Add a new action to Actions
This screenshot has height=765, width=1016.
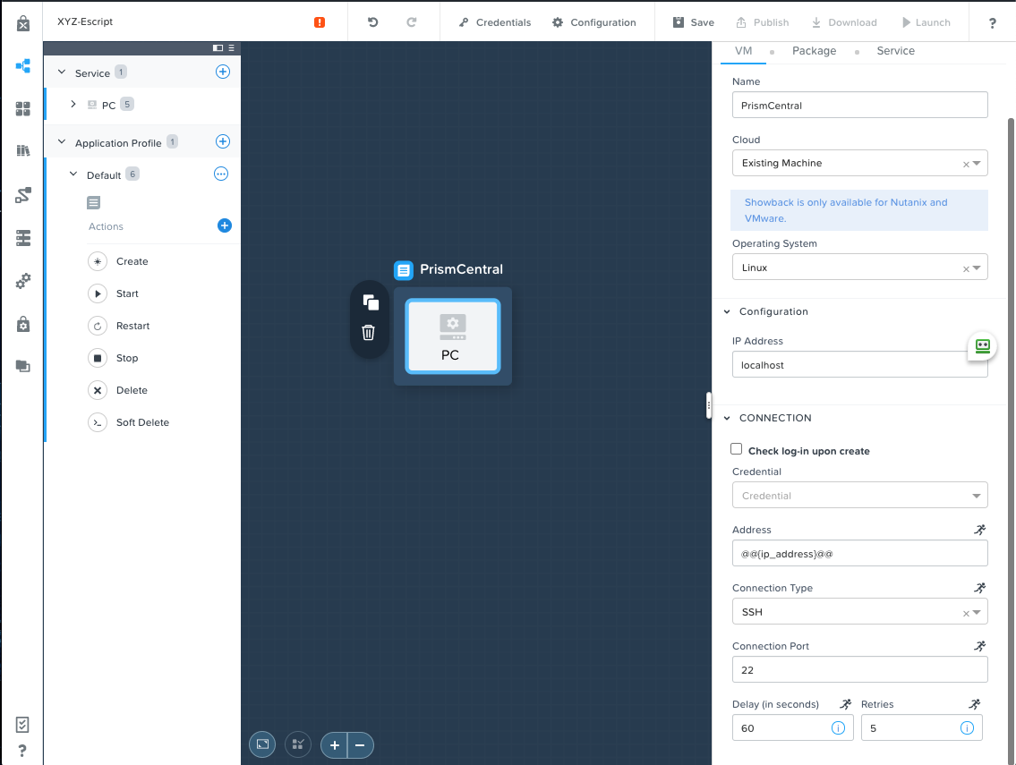pyautogui.click(x=224, y=225)
